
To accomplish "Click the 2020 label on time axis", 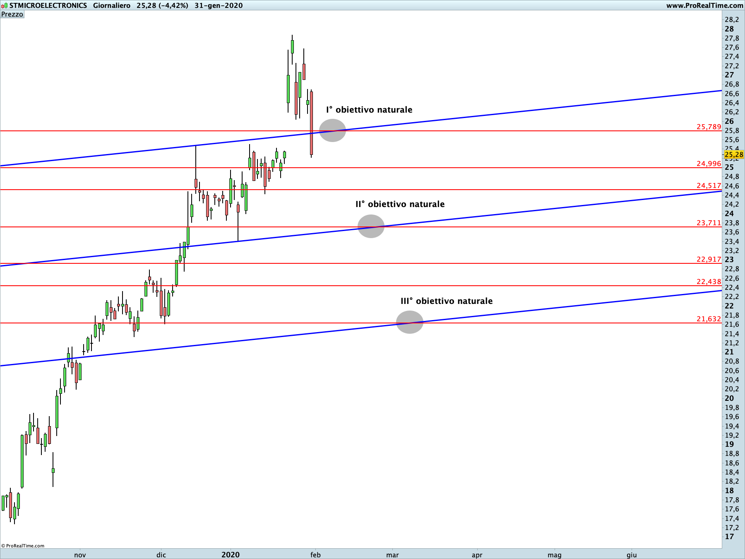I will [x=231, y=555].
